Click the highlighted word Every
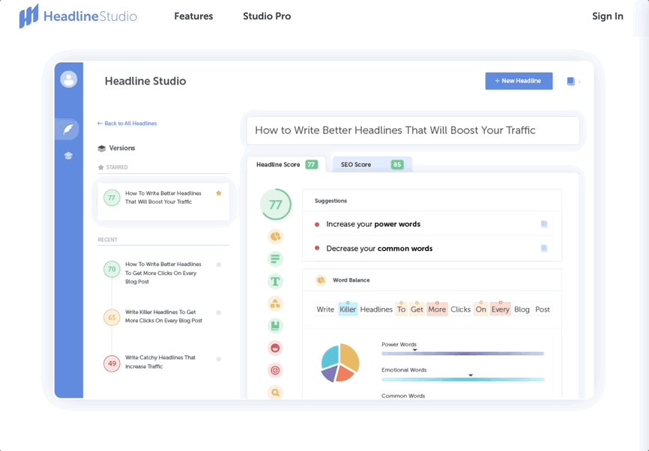 point(500,309)
